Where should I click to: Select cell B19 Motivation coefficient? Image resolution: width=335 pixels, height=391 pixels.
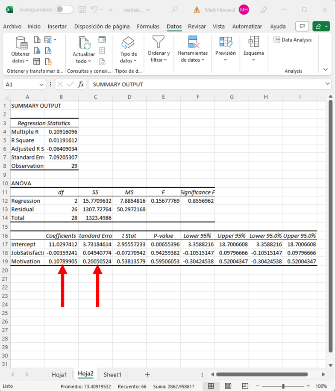pyautogui.click(x=62, y=261)
